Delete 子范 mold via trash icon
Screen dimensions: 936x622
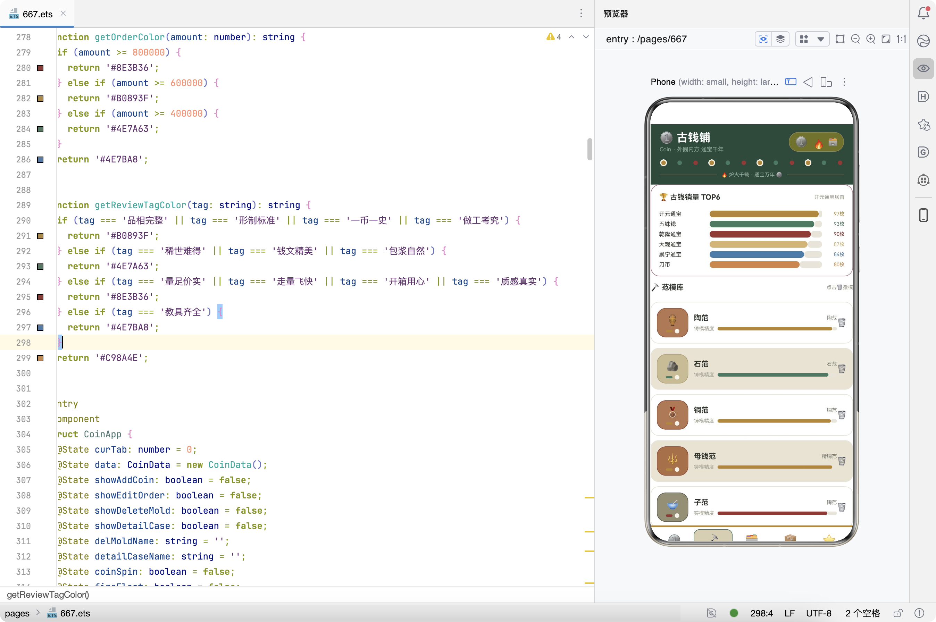coord(842,506)
